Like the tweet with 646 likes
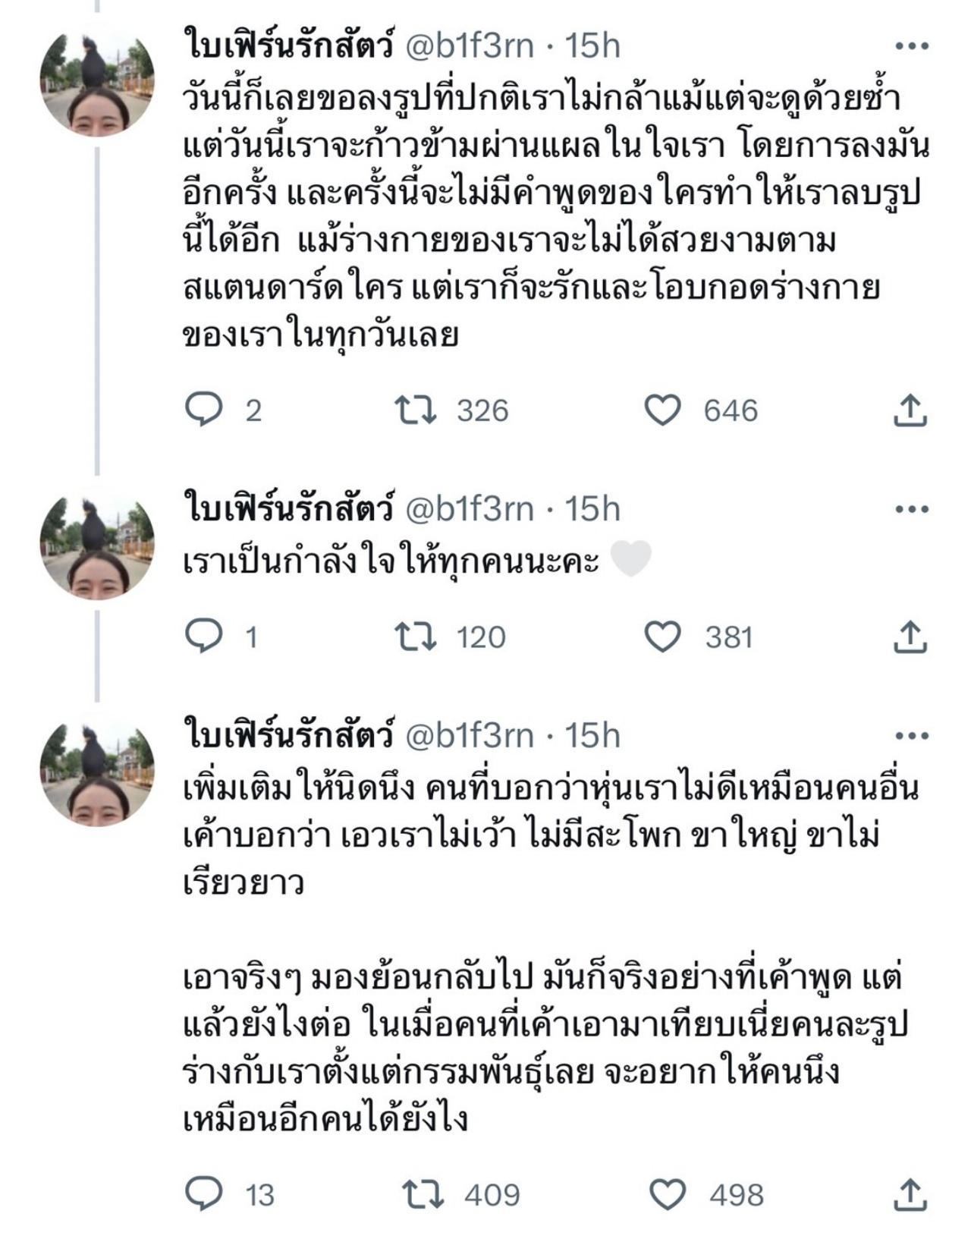This screenshot has width=971, height=1242. click(x=662, y=410)
